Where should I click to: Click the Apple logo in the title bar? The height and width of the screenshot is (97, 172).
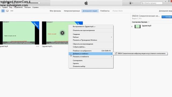point(86,3)
